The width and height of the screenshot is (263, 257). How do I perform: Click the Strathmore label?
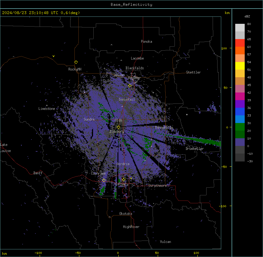157,186
